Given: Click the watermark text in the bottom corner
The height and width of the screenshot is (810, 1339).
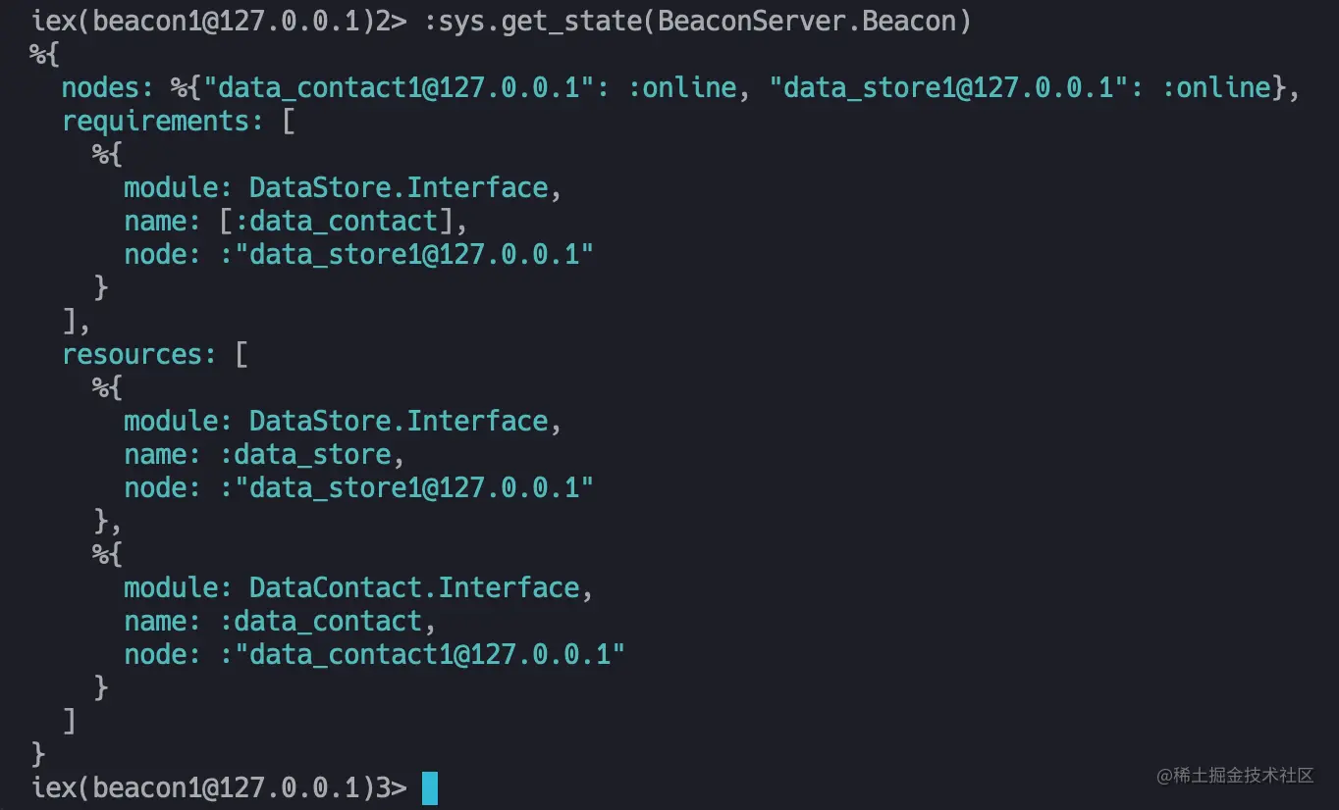Looking at the screenshot, I should click(1235, 775).
